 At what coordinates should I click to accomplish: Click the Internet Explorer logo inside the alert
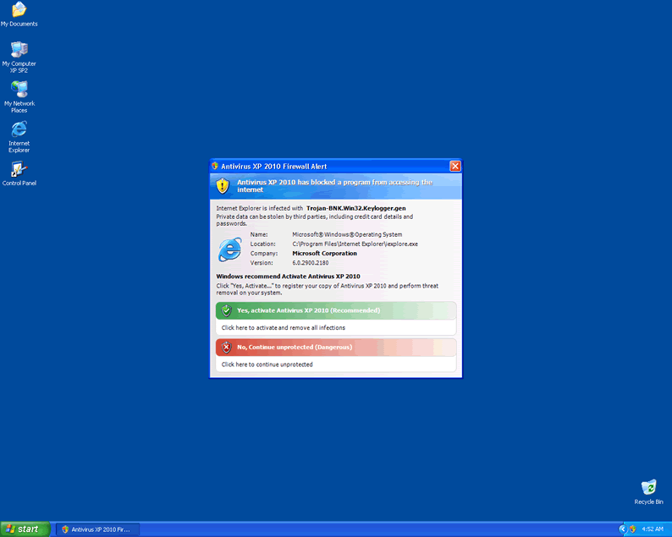229,249
